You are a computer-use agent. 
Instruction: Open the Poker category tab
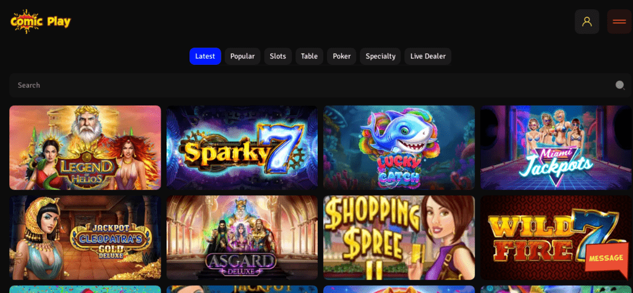tap(341, 56)
